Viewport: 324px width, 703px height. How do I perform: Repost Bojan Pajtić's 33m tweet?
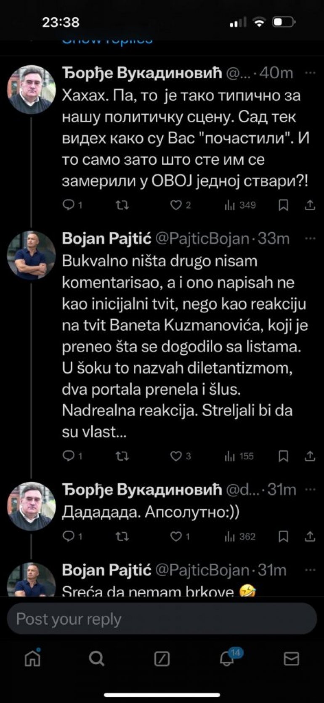coord(122,456)
